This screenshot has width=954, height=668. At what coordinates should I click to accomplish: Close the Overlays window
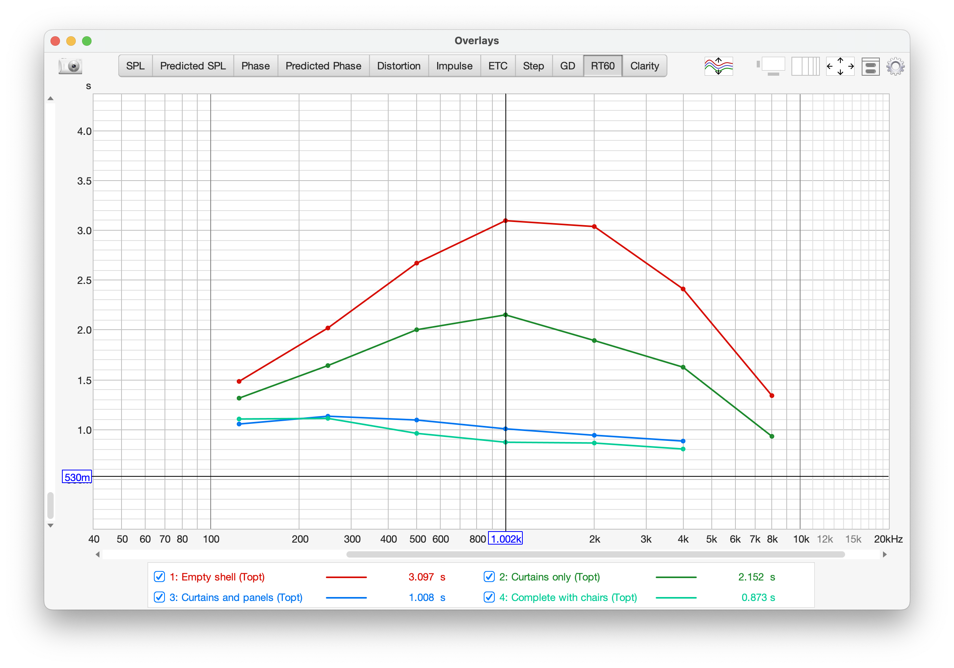55,41
